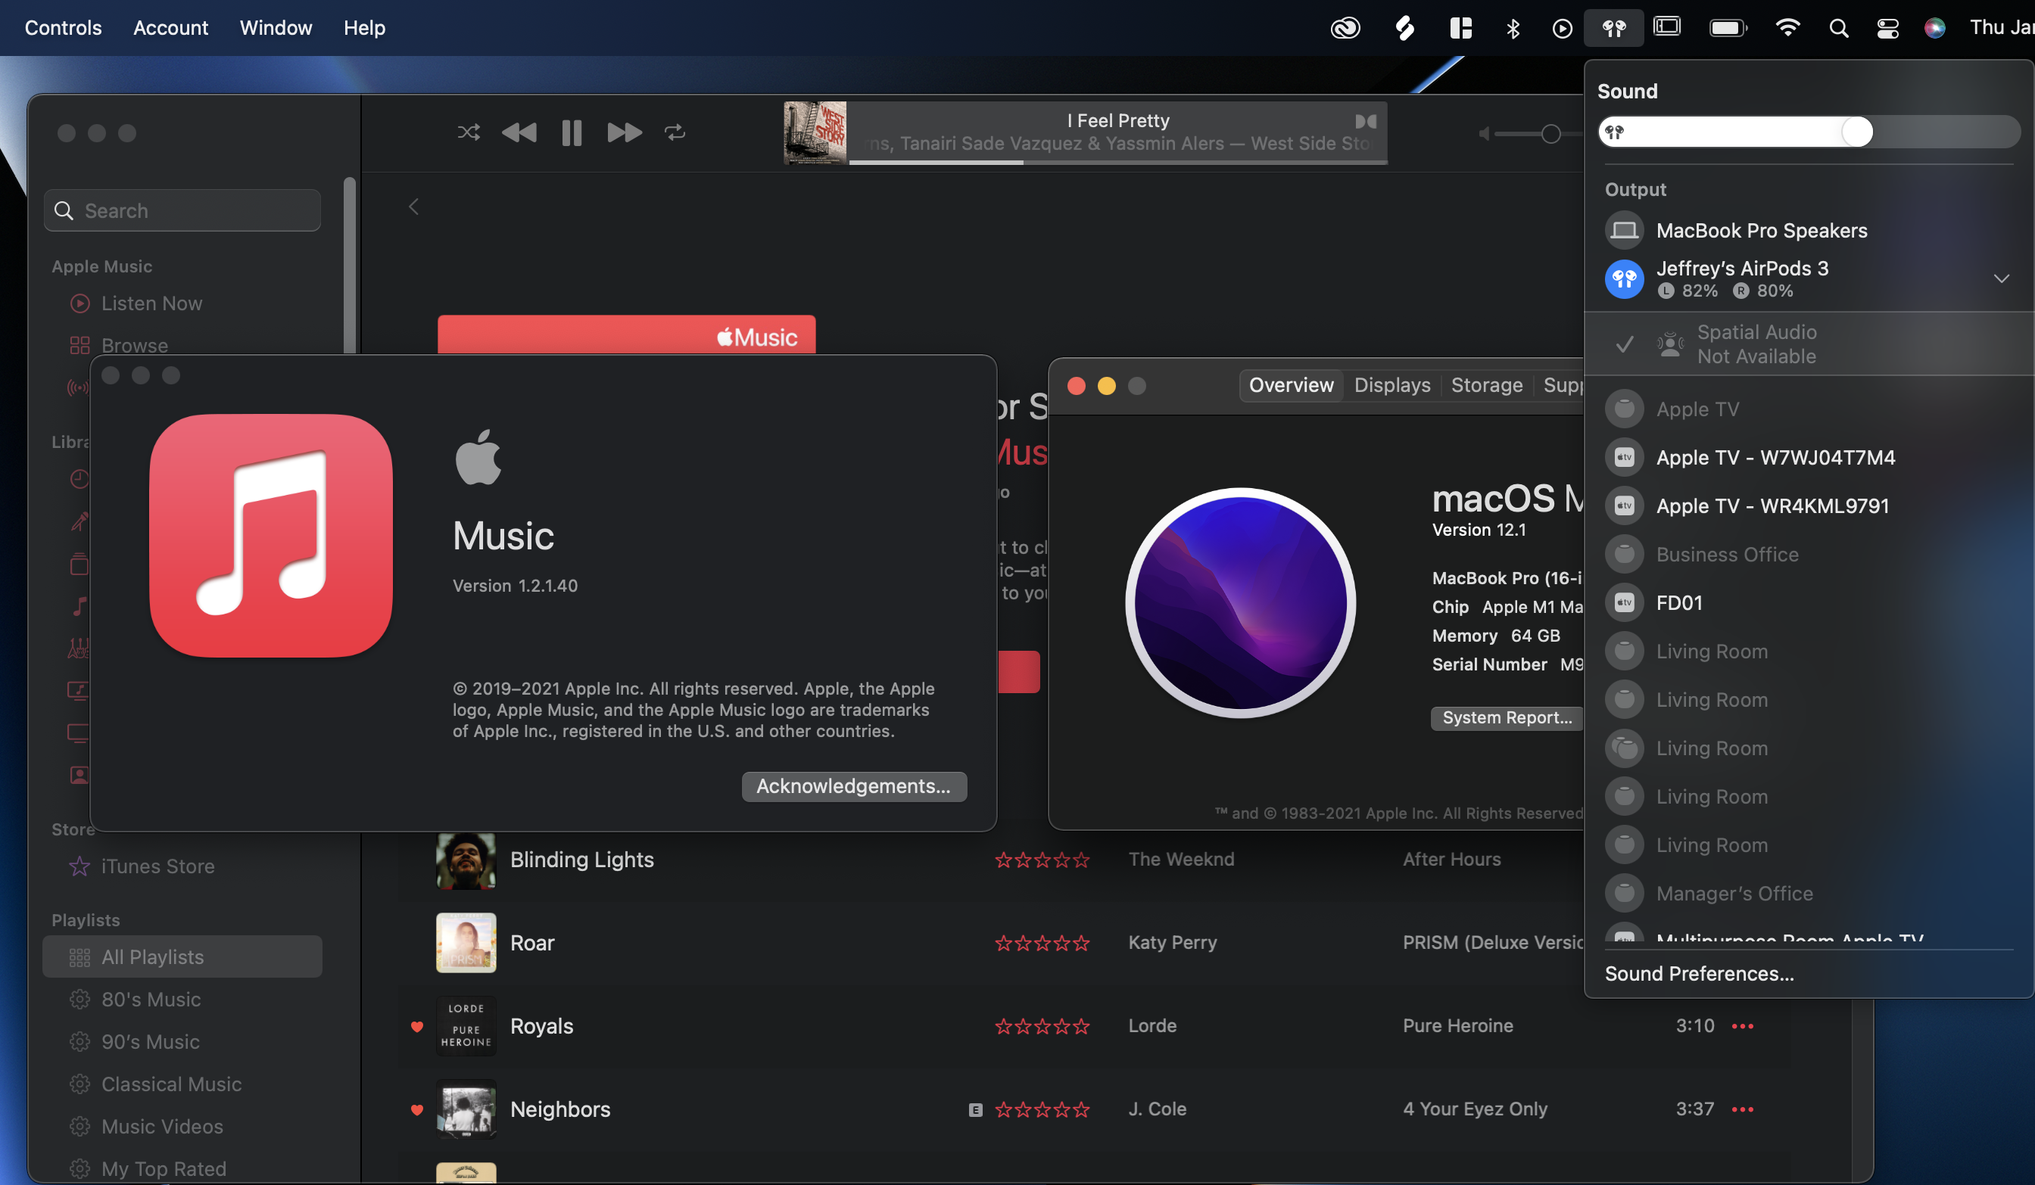Switch to the Storage tab
This screenshot has width=2035, height=1185.
point(1486,385)
